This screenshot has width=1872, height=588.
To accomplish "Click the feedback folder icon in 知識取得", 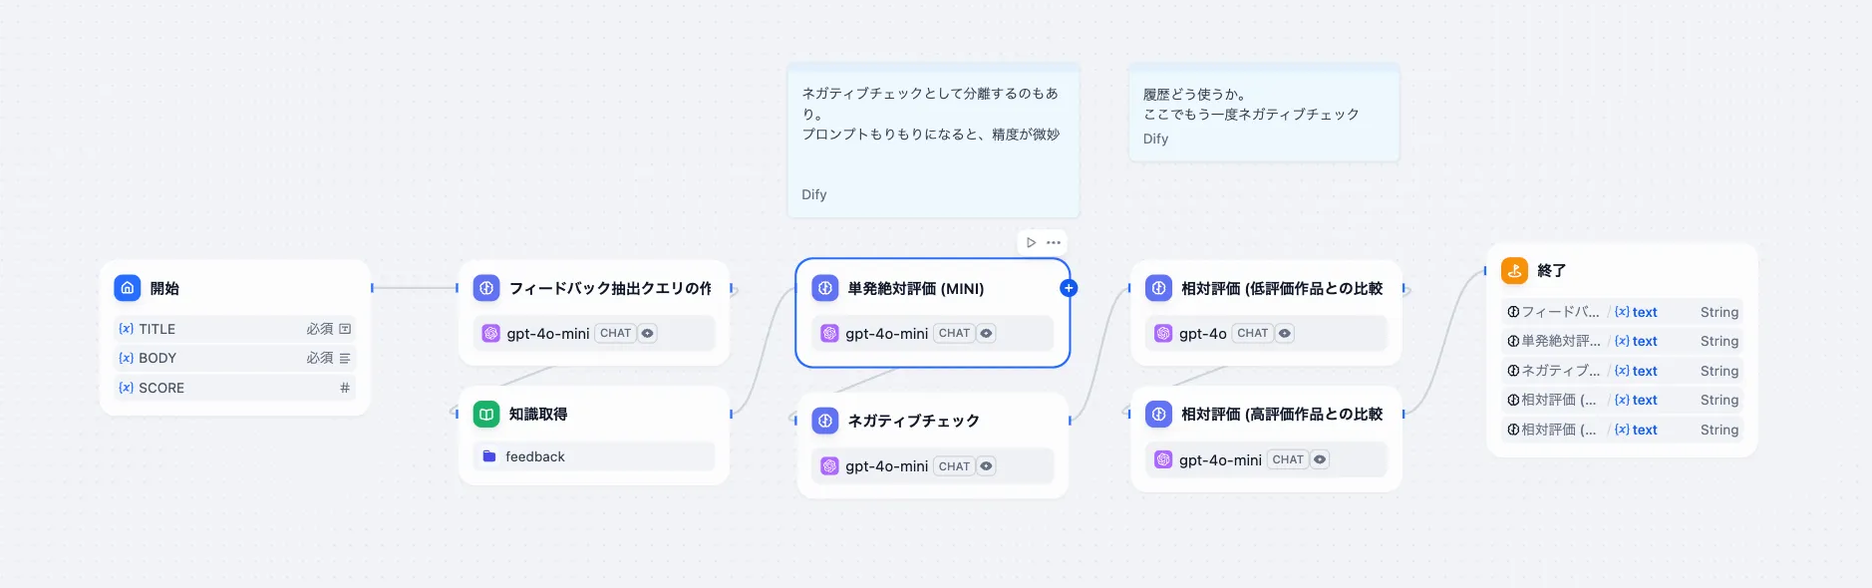I will click(489, 456).
